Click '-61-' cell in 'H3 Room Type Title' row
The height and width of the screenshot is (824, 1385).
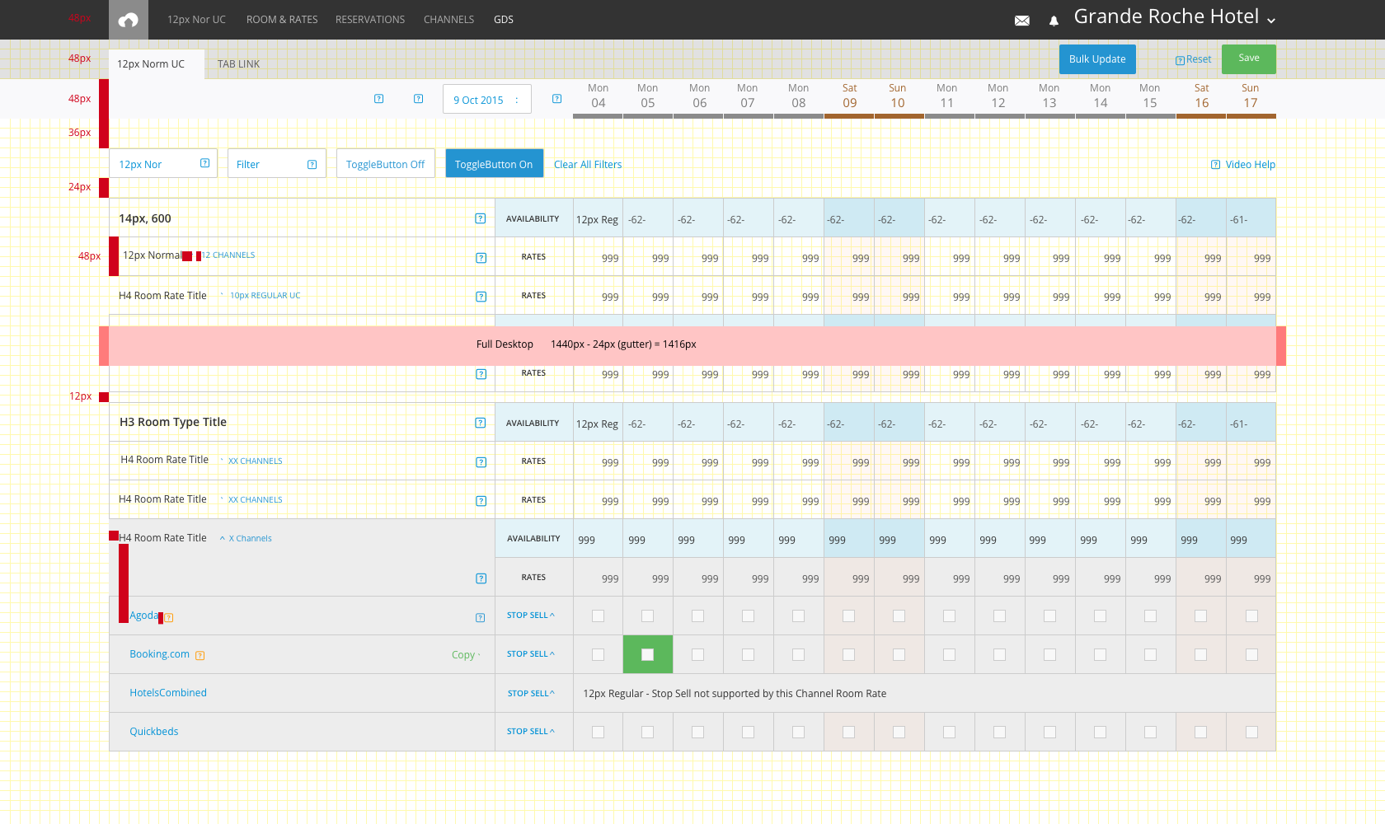(x=1251, y=423)
